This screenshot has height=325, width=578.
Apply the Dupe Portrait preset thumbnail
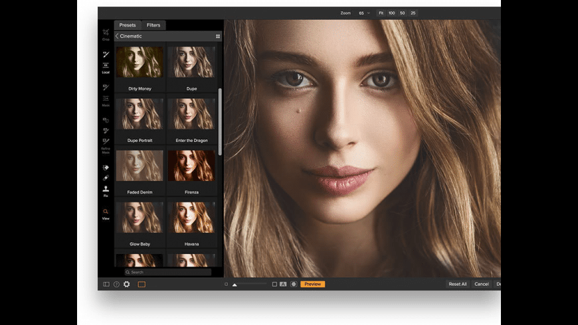140,113
